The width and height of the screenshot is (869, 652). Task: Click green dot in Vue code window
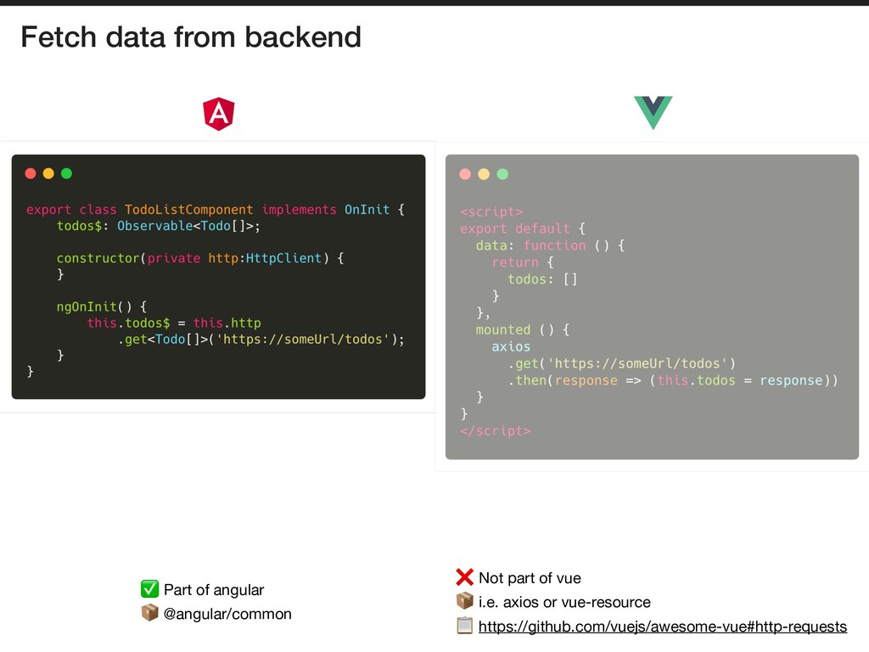click(502, 174)
